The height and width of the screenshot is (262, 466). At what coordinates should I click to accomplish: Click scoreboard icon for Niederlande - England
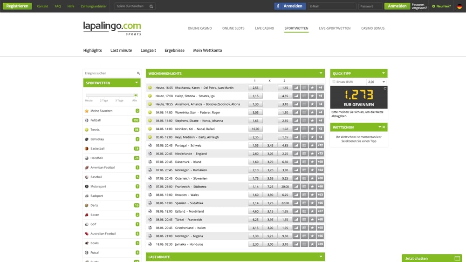point(304,154)
